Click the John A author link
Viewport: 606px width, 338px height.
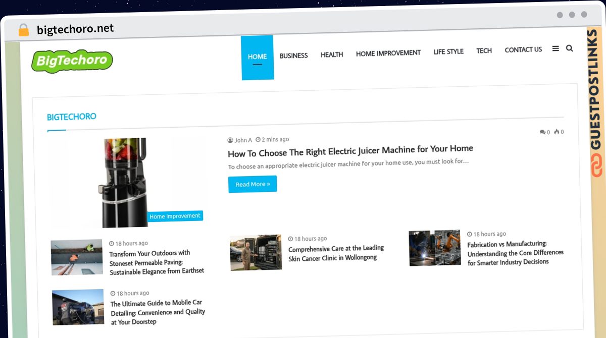[243, 140]
